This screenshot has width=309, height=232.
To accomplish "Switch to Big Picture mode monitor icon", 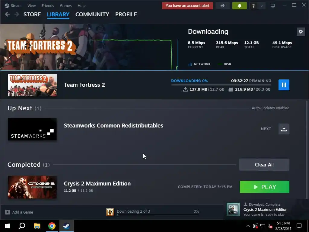I will (273, 6).
